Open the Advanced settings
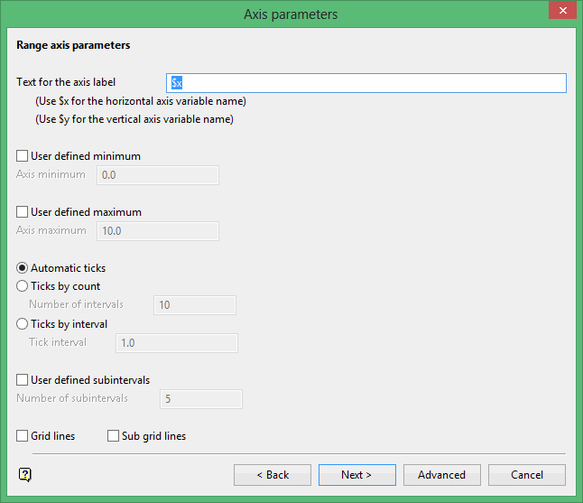 [x=441, y=475]
